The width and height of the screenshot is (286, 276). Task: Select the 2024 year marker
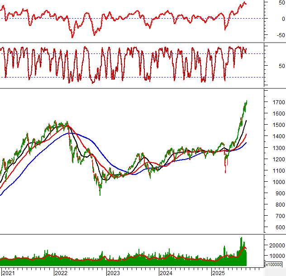(x=166, y=273)
